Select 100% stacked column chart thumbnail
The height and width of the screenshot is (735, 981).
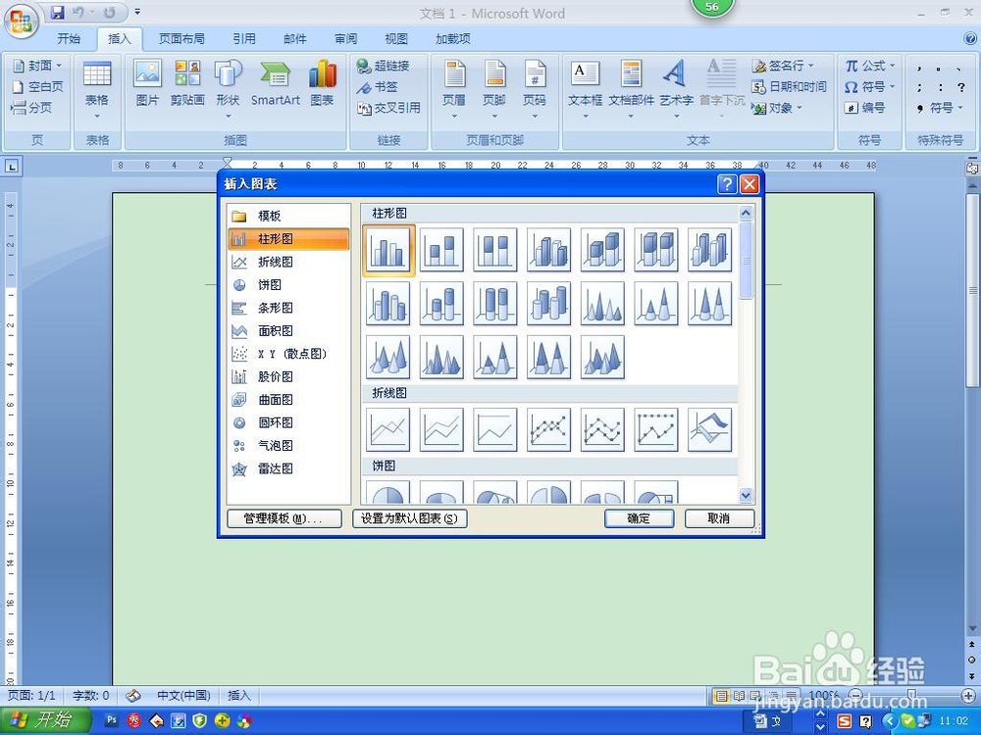point(495,250)
